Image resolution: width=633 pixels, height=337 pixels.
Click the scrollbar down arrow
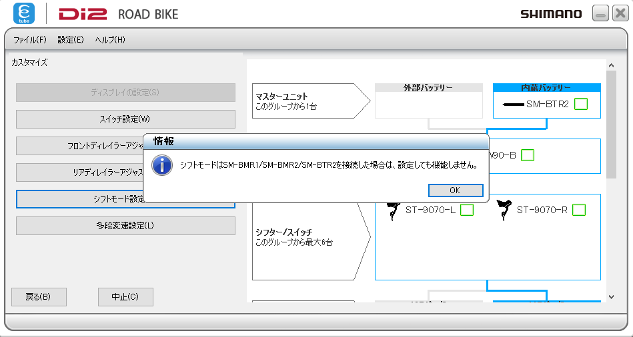point(611,297)
